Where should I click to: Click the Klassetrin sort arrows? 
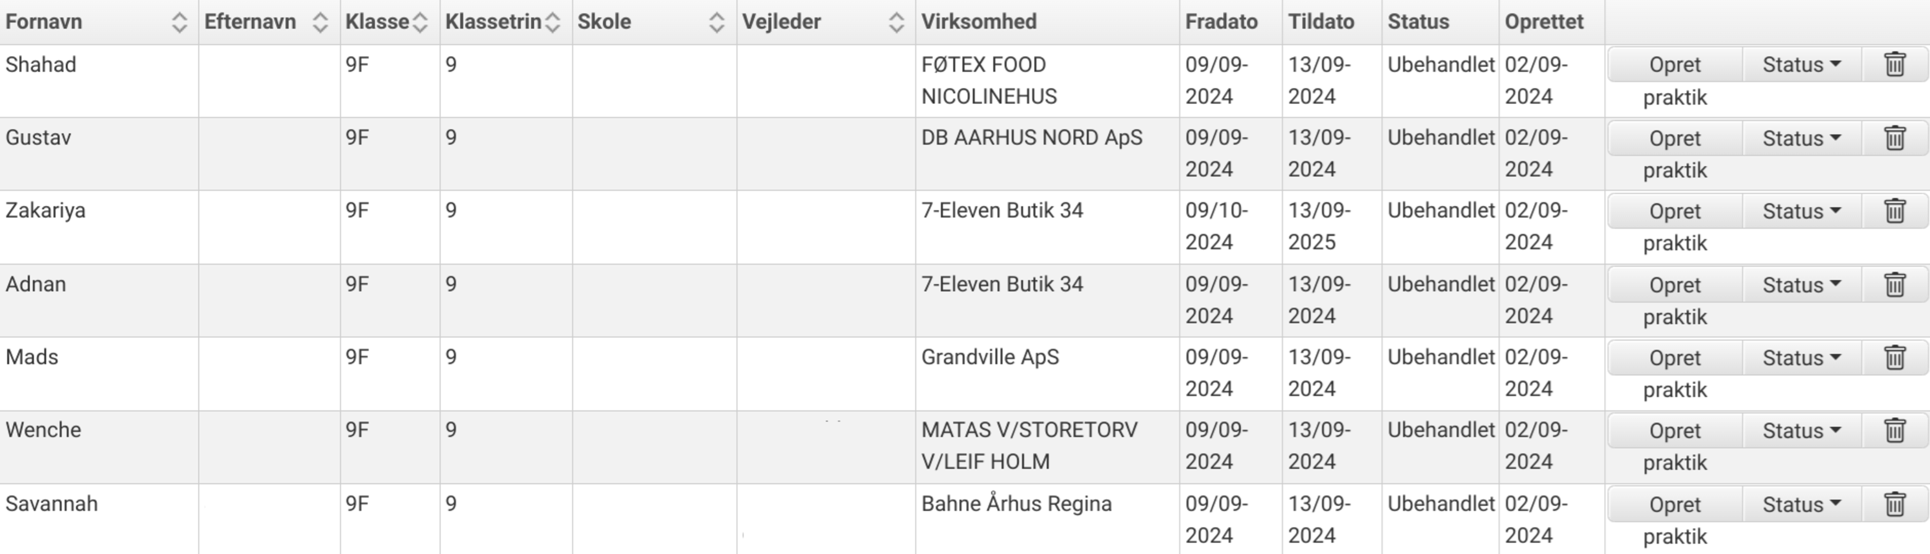[553, 23]
